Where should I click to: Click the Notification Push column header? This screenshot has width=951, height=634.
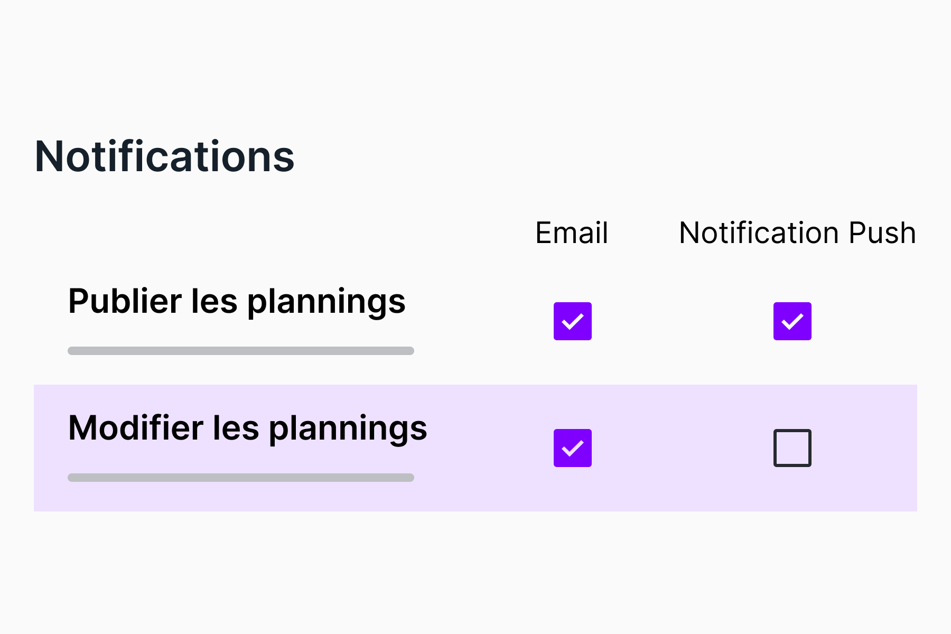pos(797,233)
